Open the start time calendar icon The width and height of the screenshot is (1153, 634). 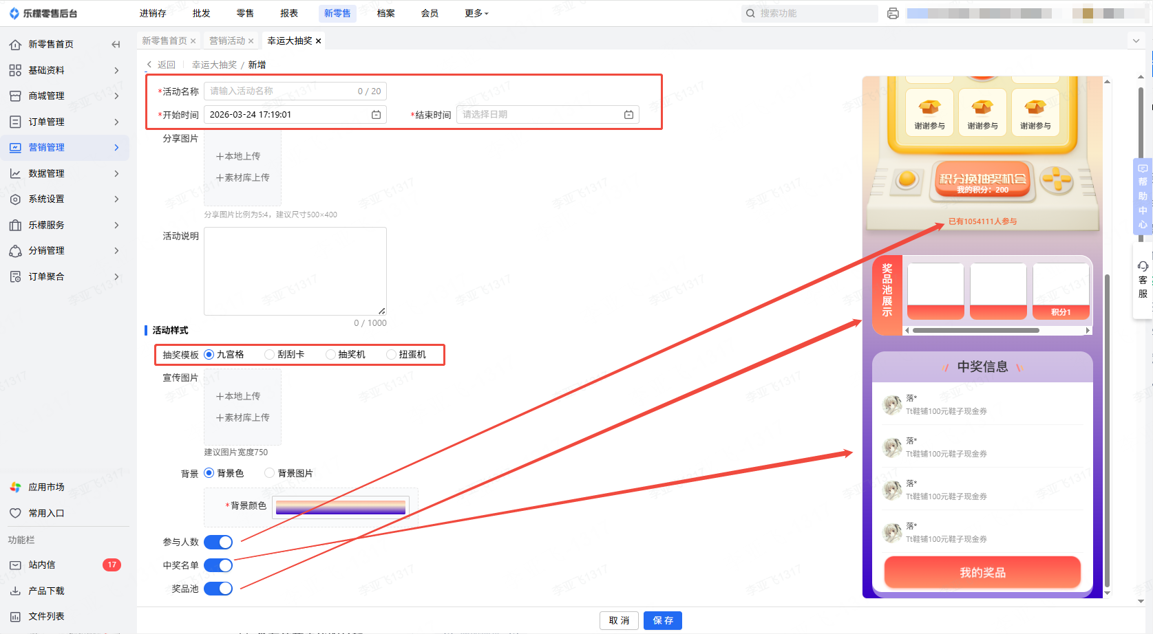coord(376,115)
